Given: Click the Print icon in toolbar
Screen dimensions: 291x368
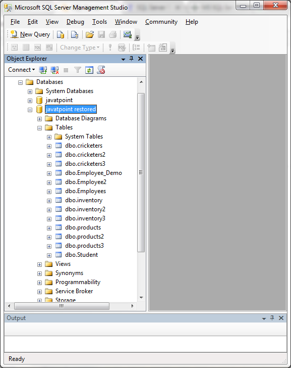Looking at the screenshot, I should [113, 34].
